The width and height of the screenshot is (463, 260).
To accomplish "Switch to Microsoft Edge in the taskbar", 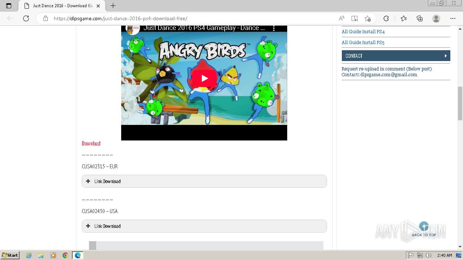I will pyautogui.click(x=78, y=255).
